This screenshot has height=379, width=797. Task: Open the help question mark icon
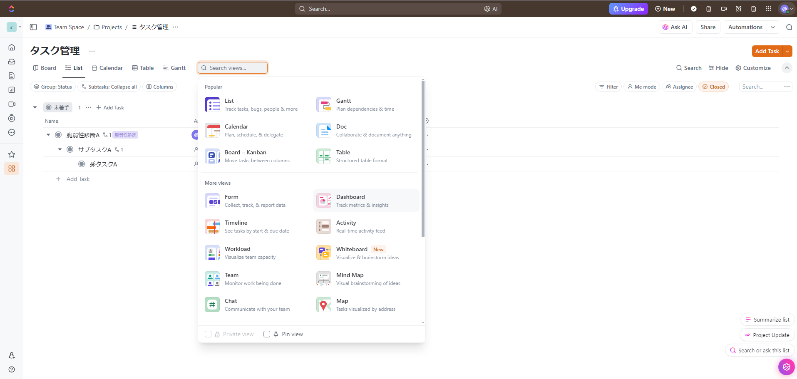tap(12, 369)
